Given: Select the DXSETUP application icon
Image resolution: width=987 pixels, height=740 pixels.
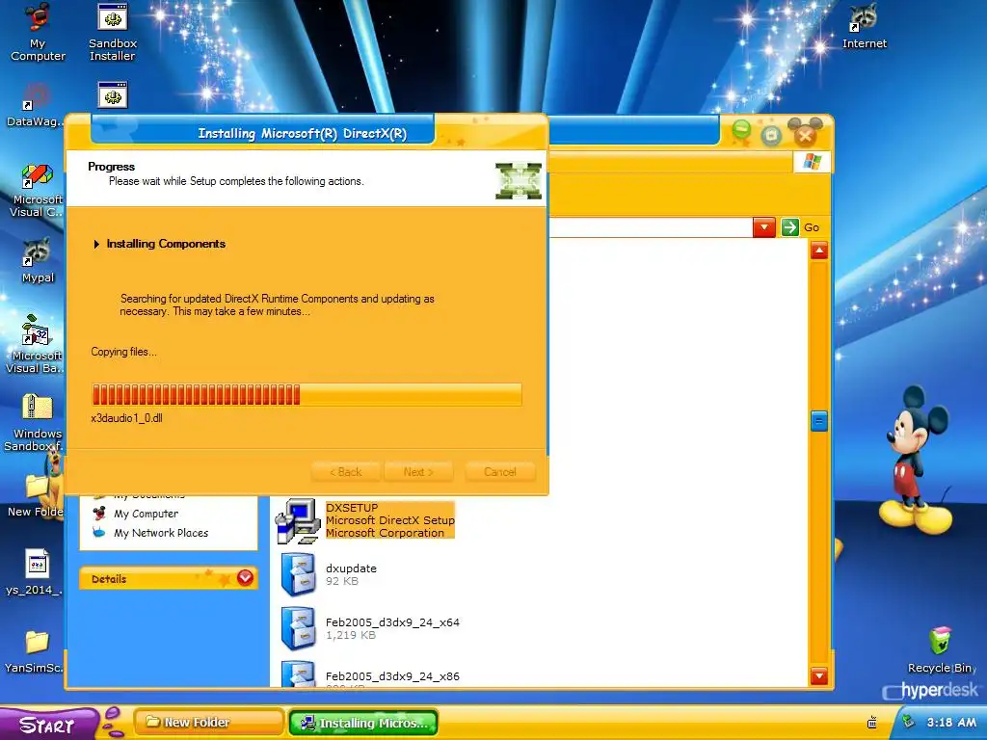Looking at the screenshot, I should pyautogui.click(x=298, y=520).
